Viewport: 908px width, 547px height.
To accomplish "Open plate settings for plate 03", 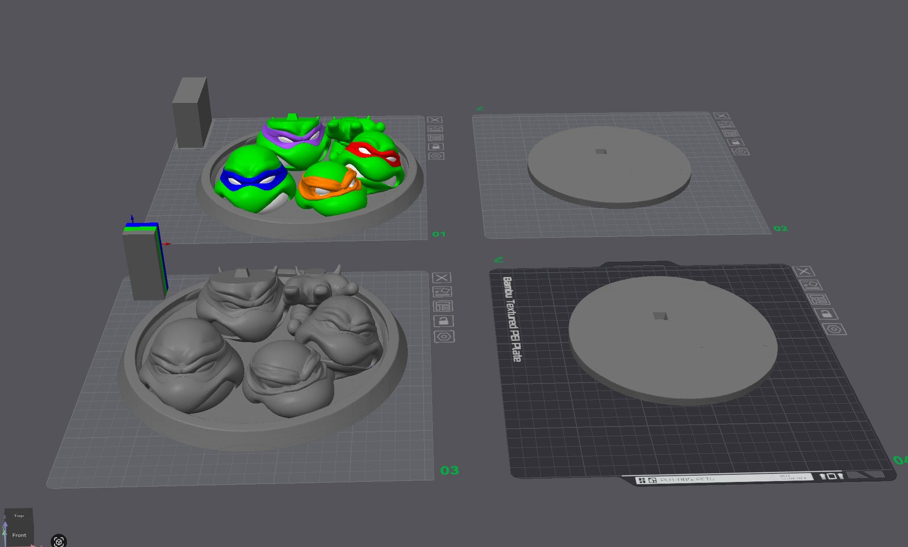I will (444, 337).
